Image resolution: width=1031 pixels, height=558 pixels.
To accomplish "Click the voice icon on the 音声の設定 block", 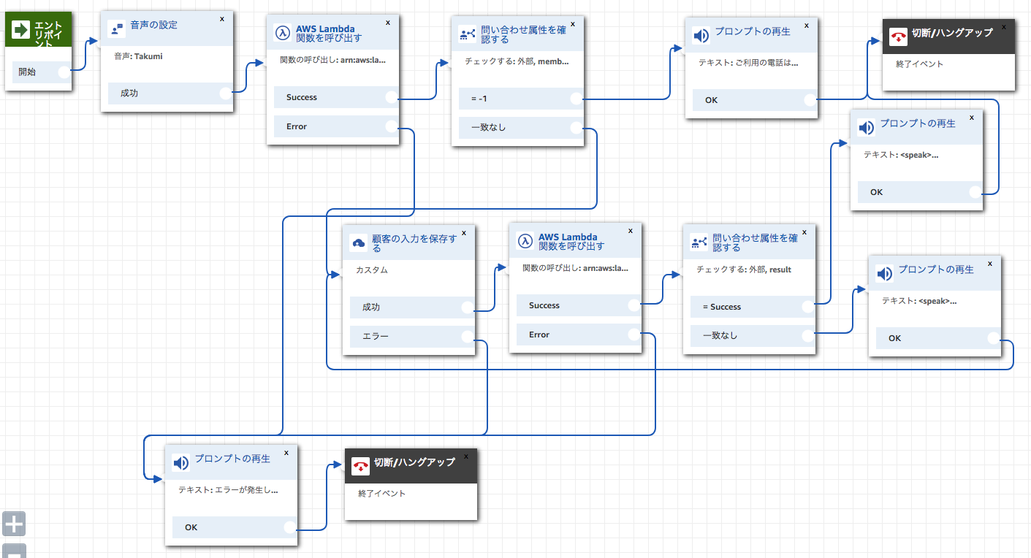I will [116, 29].
